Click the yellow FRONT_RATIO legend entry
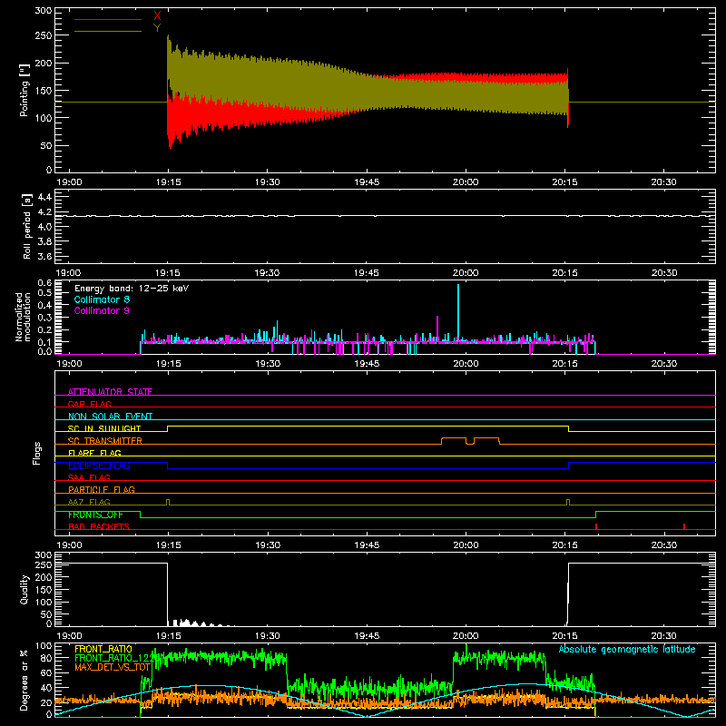The image size is (726, 726). pos(103,649)
